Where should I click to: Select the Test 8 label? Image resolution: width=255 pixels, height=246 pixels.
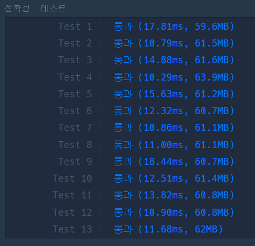click(75, 145)
